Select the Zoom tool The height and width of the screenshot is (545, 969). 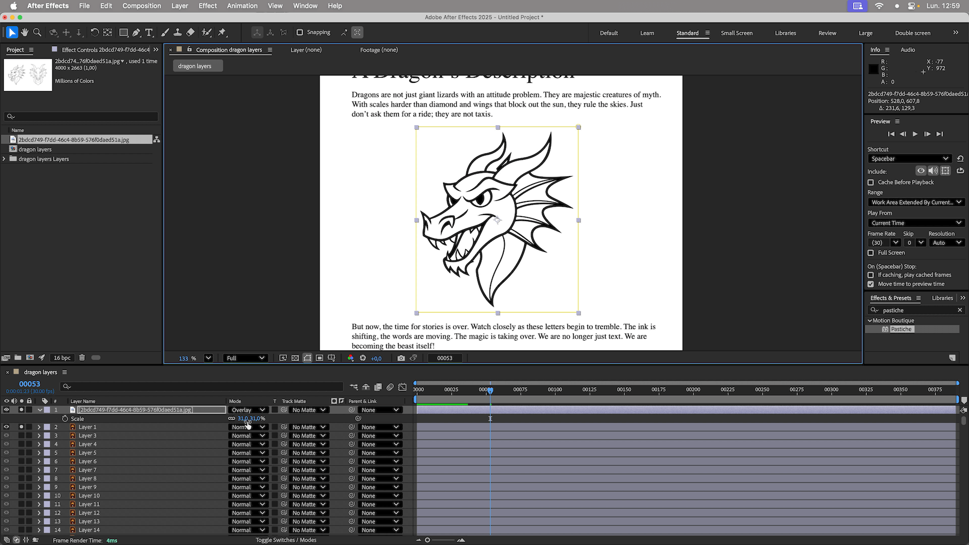click(37, 32)
